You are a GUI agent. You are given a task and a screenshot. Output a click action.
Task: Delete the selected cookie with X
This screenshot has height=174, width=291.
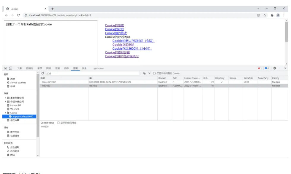click(149, 73)
